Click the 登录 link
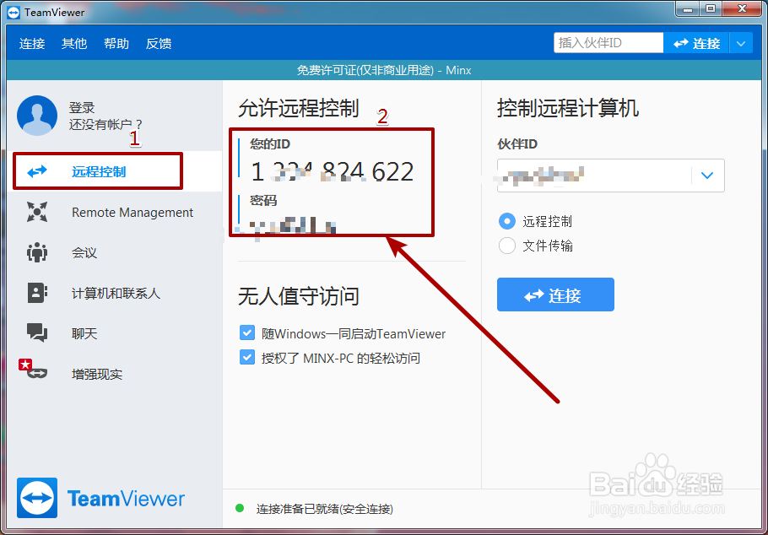Screen dimensions: 768x535 click(82, 107)
